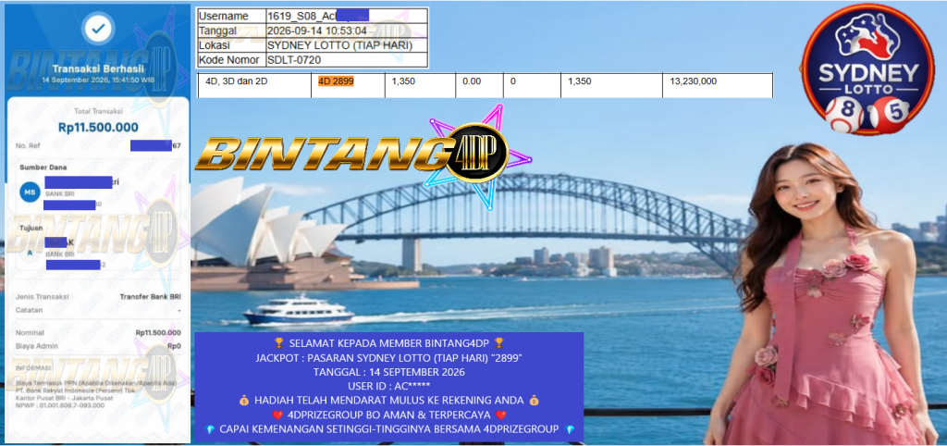Select 'SYDNEY LOTTO (TIAP HARI)' in the table
947x446 pixels.
coord(340,45)
